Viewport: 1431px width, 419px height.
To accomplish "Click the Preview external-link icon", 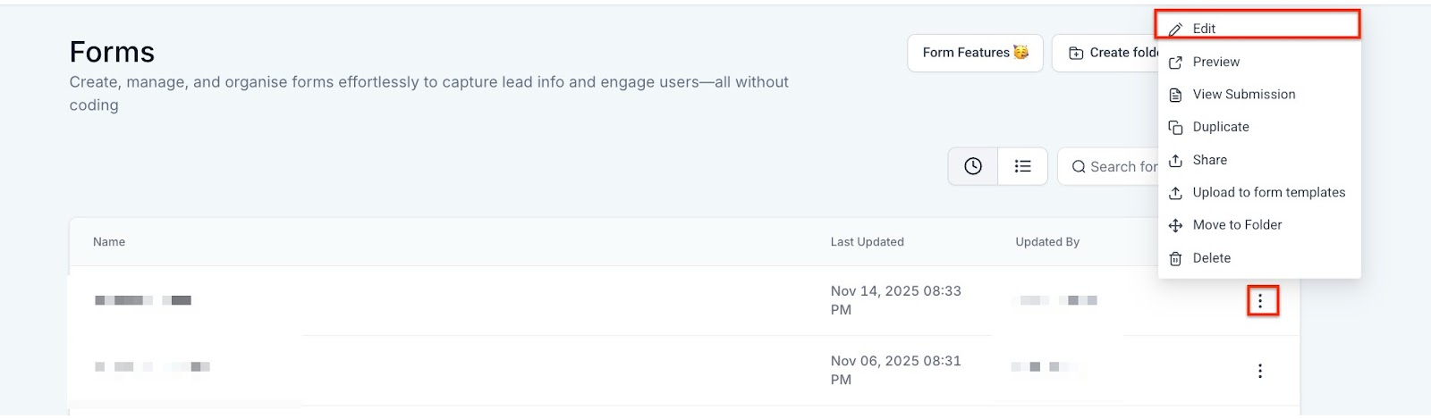I will point(1175,63).
